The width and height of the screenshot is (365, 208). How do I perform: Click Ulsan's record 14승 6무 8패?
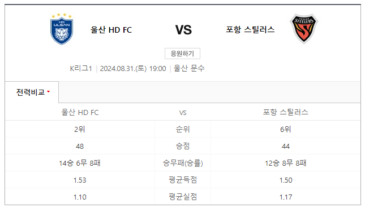[x=80, y=163]
